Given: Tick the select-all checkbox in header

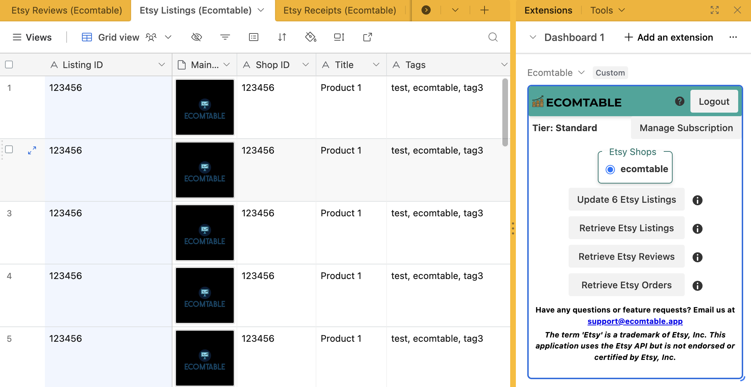Looking at the screenshot, I should point(9,64).
